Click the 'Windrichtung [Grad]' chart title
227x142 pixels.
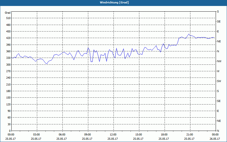pyautogui.click(x=114, y=3)
